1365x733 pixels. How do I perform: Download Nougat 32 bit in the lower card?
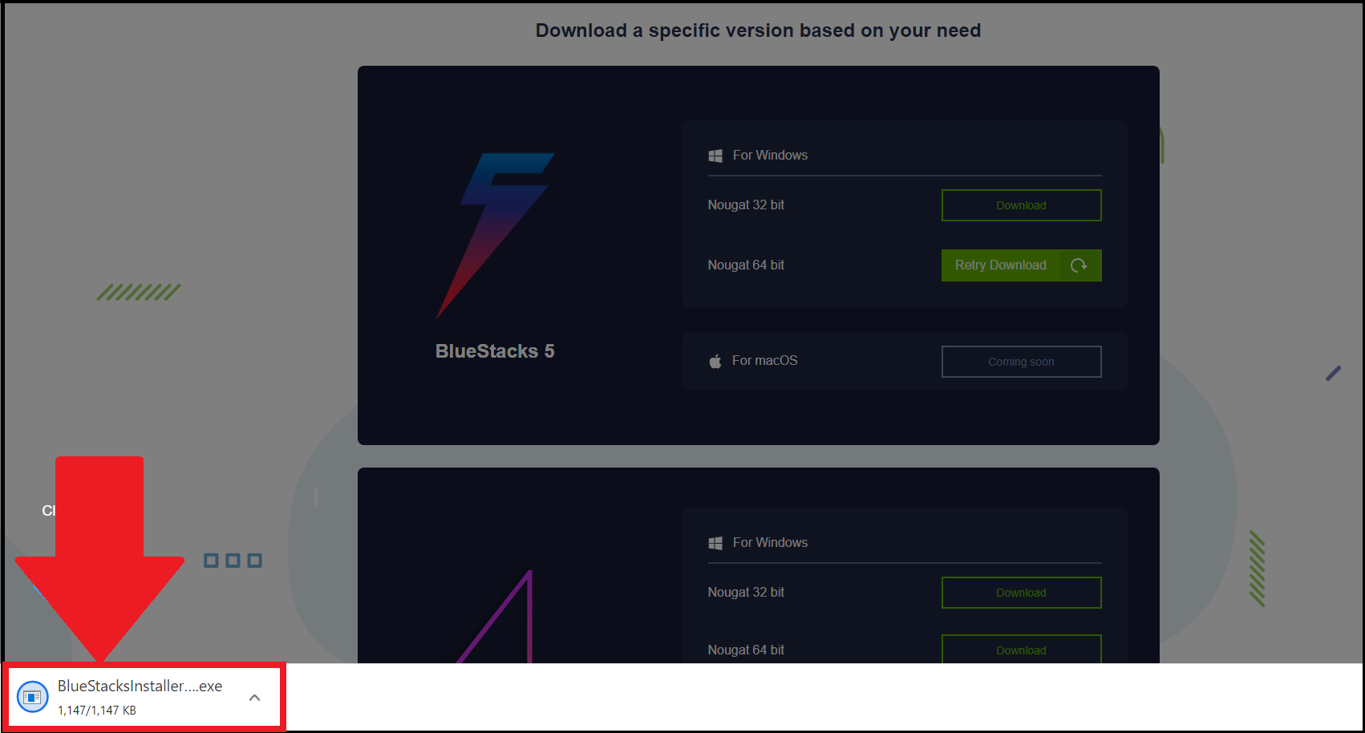[x=1021, y=592]
